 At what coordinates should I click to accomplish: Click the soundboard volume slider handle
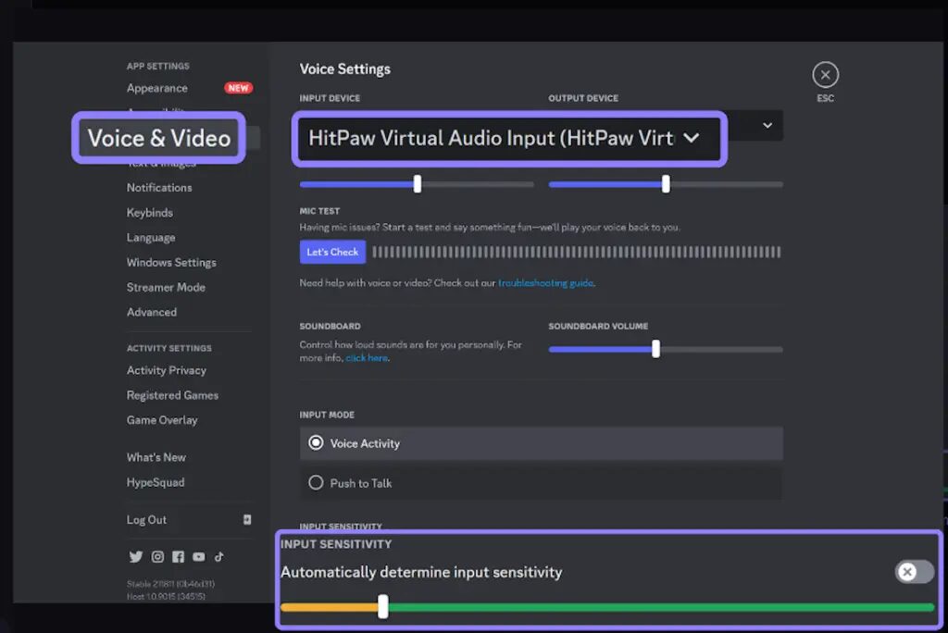point(655,349)
